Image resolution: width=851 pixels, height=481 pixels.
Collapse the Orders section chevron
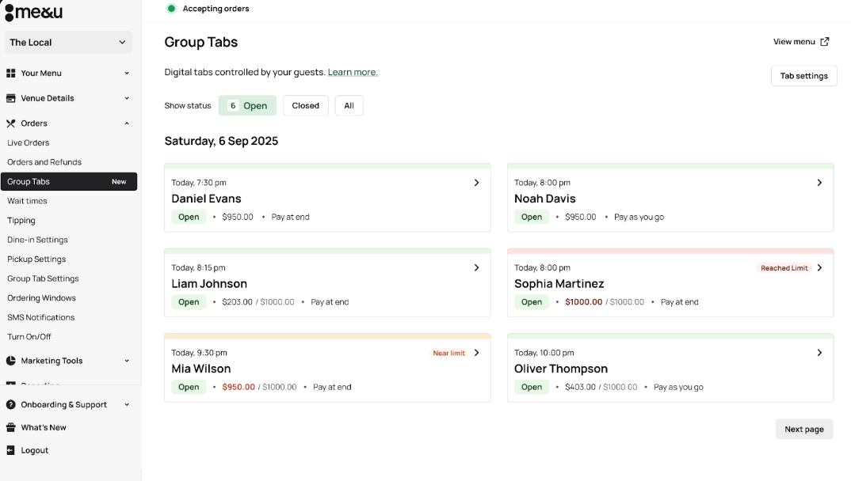click(127, 123)
